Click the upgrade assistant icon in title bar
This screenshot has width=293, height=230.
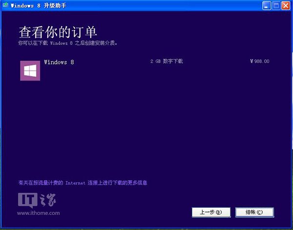(x=5, y=5)
